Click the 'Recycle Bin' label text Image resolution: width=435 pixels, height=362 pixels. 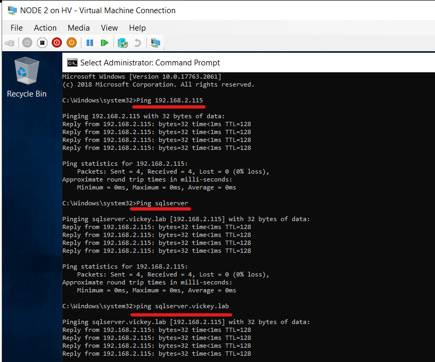[26, 94]
